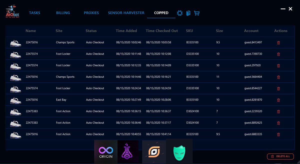Delete row with account guest.8892625
This screenshot has width=300, height=164.
pyautogui.click(x=278, y=123)
